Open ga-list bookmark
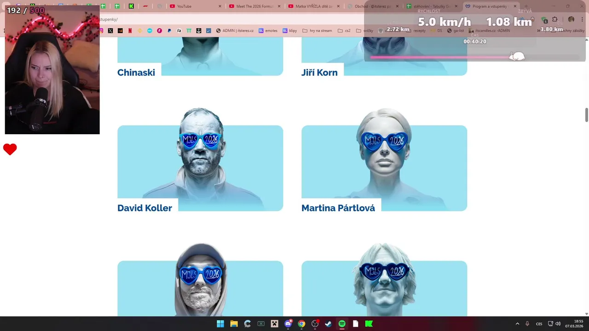The image size is (589, 331). coord(456,31)
